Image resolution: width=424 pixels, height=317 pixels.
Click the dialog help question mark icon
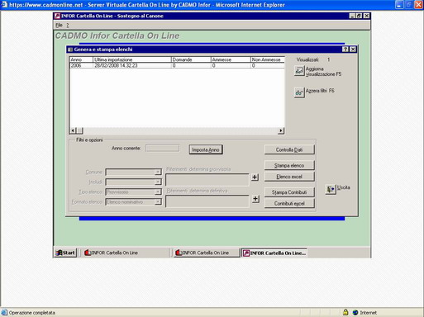[345, 50]
